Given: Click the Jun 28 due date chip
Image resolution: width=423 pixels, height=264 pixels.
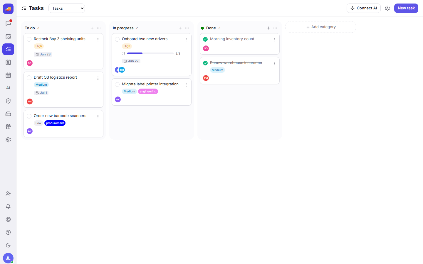Looking at the screenshot, I should (x=43, y=54).
